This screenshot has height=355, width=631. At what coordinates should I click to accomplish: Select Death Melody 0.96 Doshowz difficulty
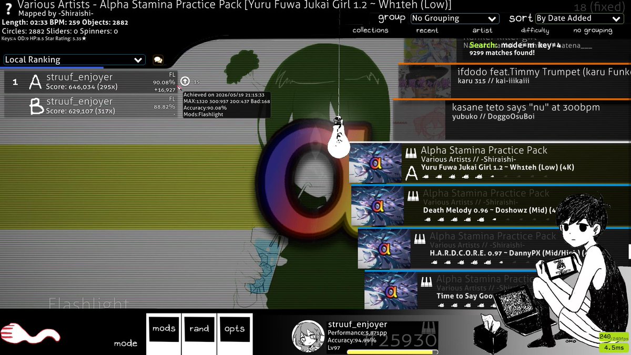[x=491, y=206]
